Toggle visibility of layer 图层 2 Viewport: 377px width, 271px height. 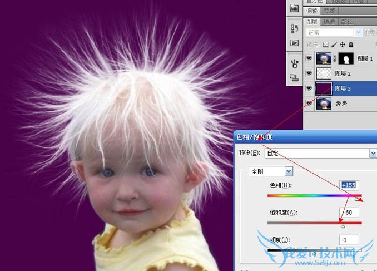309,73
